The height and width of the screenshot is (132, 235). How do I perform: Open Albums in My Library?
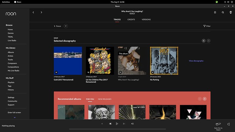click(11, 52)
